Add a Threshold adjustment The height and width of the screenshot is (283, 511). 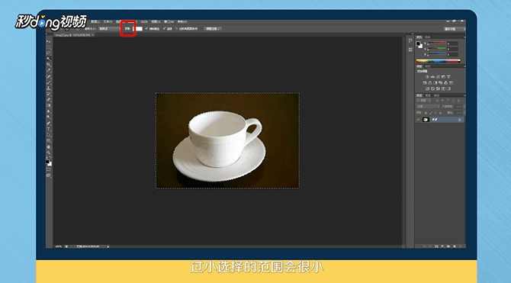coord(438,88)
